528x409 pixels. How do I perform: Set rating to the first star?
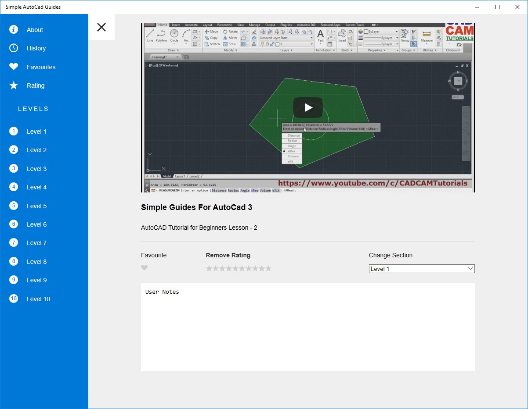click(x=209, y=268)
